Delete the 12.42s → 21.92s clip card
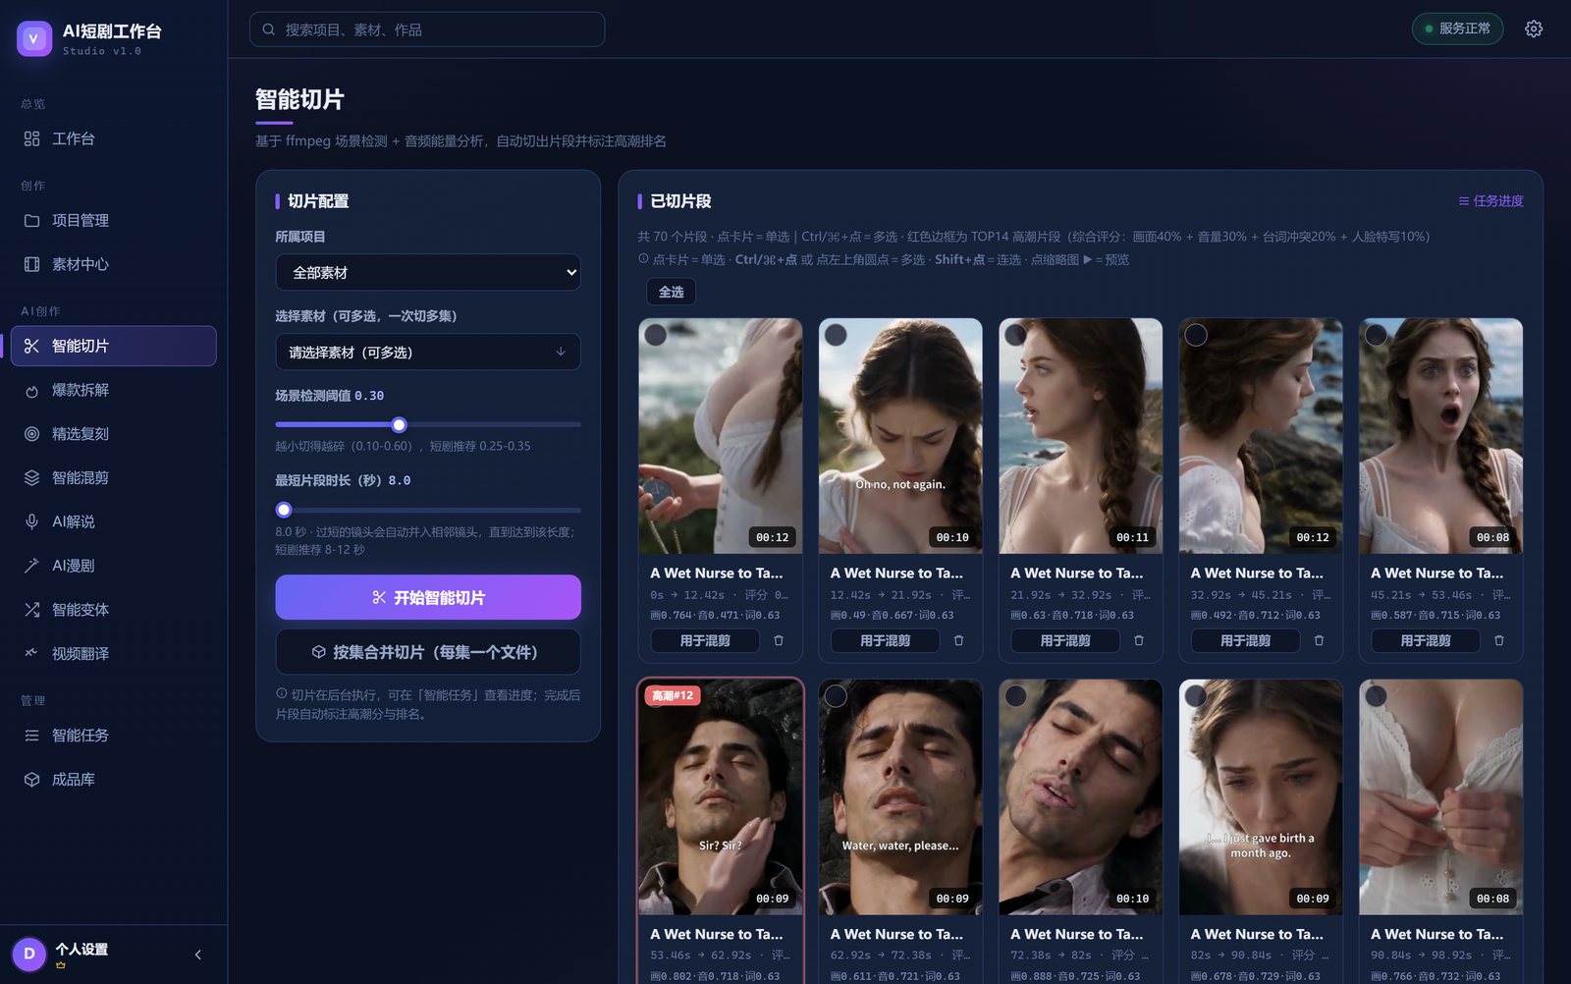The height and width of the screenshot is (984, 1571). tap(958, 640)
